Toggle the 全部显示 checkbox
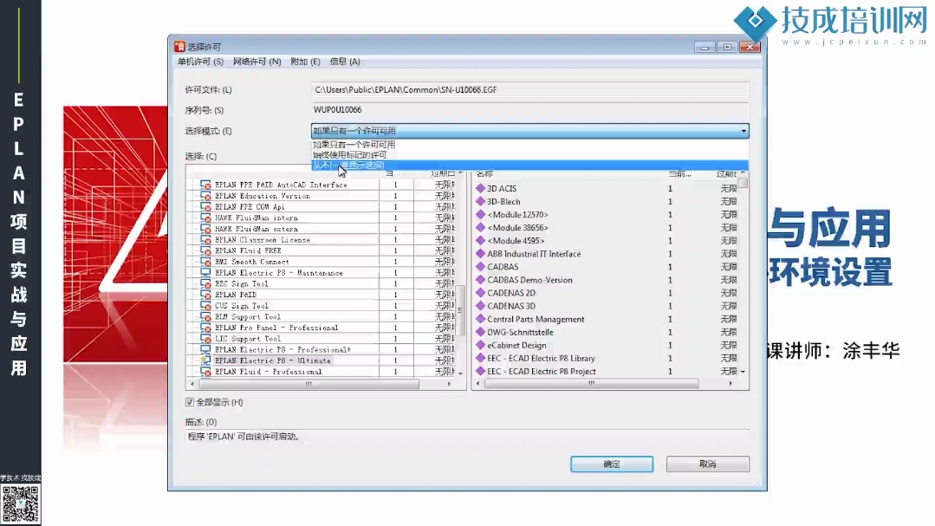935x526 pixels. (190, 402)
